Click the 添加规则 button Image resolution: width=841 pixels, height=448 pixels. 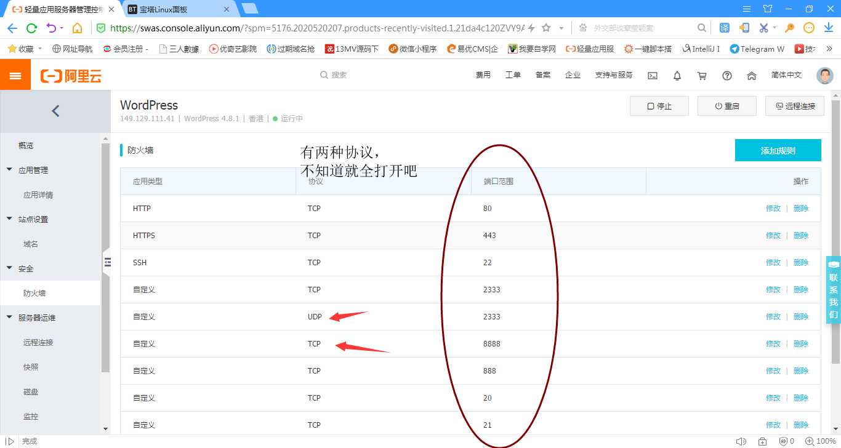point(778,150)
